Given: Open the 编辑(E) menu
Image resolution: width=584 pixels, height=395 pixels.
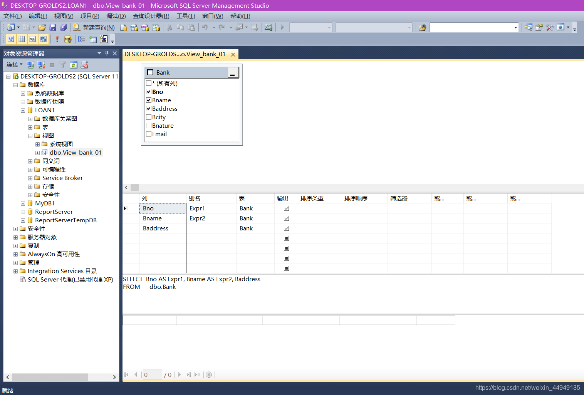Looking at the screenshot, I should [38, 16].
